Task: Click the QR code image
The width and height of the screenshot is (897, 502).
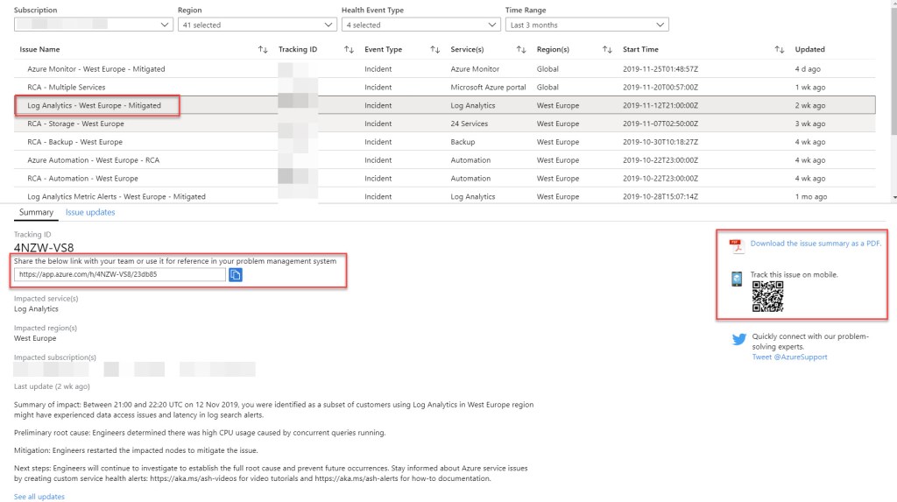Action: (x=767, y=297)
